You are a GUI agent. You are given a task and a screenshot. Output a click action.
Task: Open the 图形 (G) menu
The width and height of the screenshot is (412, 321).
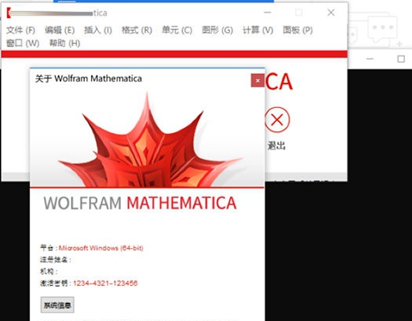tap(217, 30)
